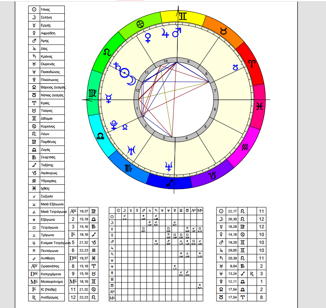Select the Uranus glyph inside the chart wheel

pos(131,150)
